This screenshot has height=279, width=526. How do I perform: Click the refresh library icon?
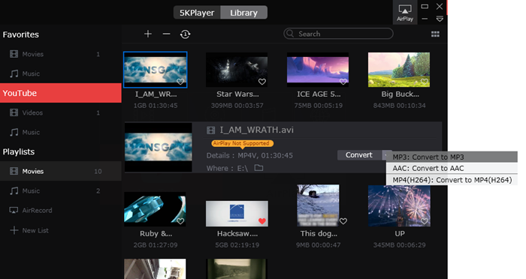pos(185,34)
